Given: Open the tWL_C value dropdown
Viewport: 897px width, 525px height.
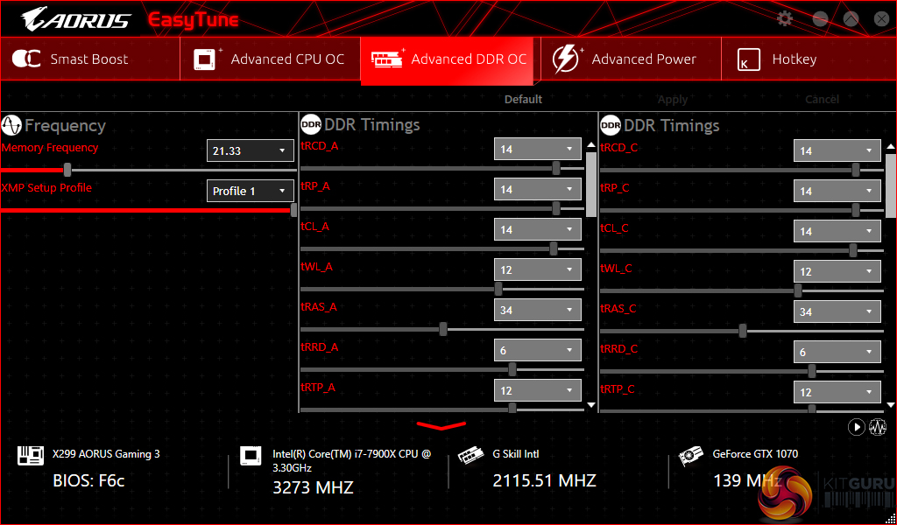Looking at the screenshot, I should 837,271.
